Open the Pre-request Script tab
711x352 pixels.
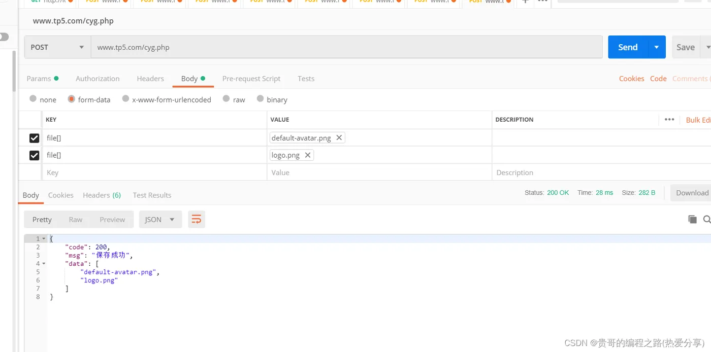251,79
